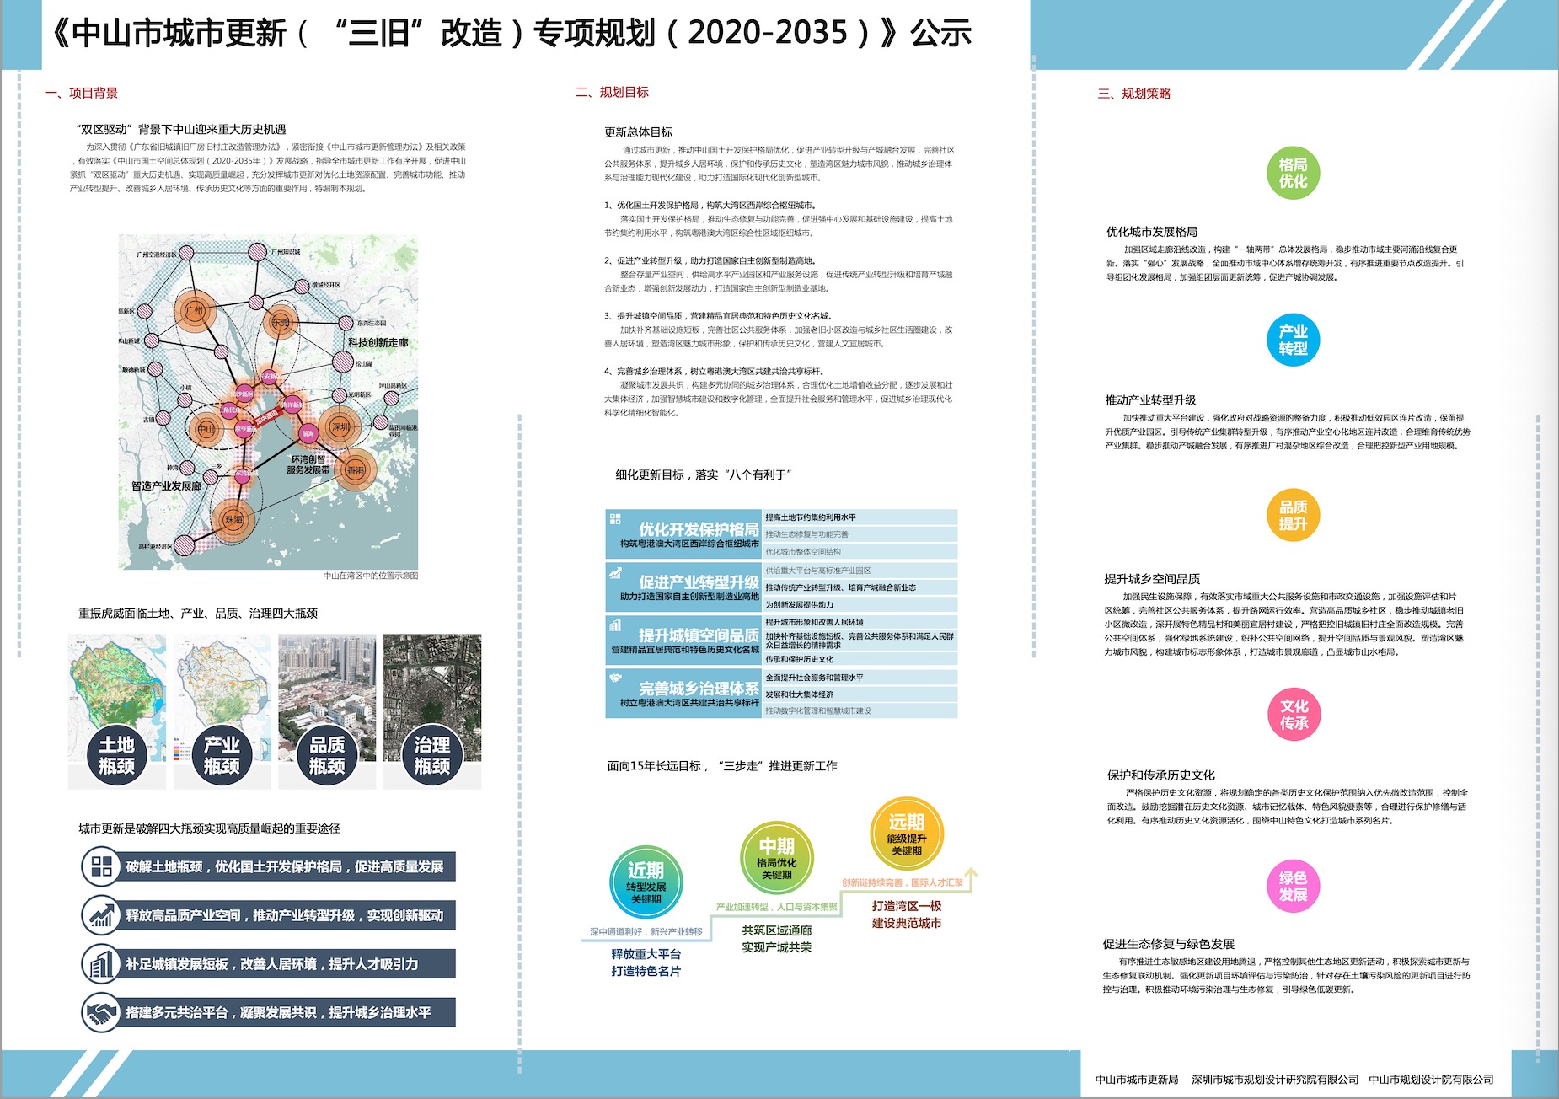The height and width of the screenshot is (1099, 1559).
Task: Click the magenta 绿色发展 circle badge
Action: pyautogui.click(x=1293, y=886)
